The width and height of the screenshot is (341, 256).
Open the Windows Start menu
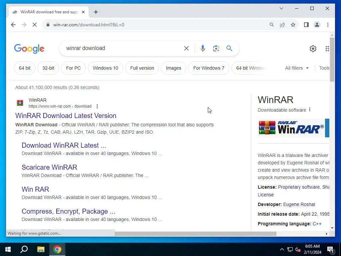(8, 249)
